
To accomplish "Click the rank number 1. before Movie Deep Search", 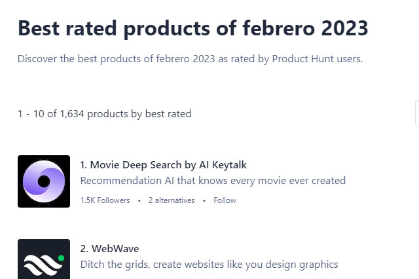I will coord(84,165).
